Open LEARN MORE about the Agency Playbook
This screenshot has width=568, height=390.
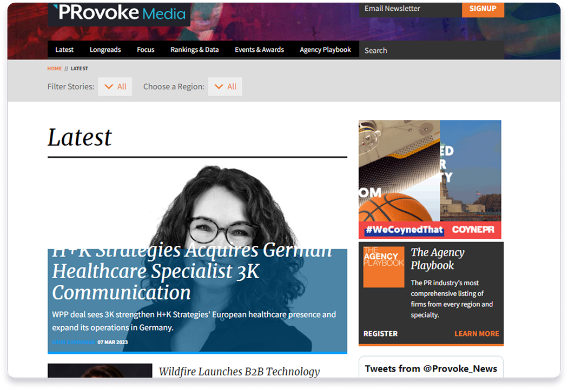(477, 333)
